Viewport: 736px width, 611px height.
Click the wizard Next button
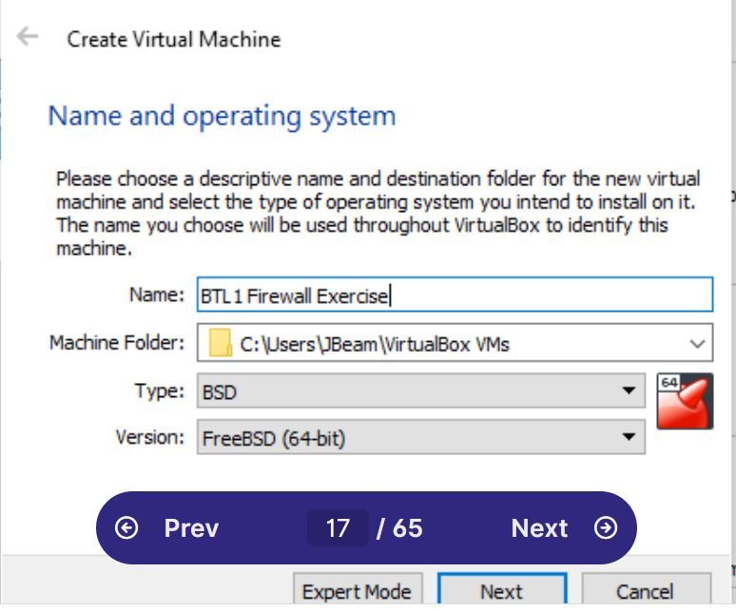[502, 590]
